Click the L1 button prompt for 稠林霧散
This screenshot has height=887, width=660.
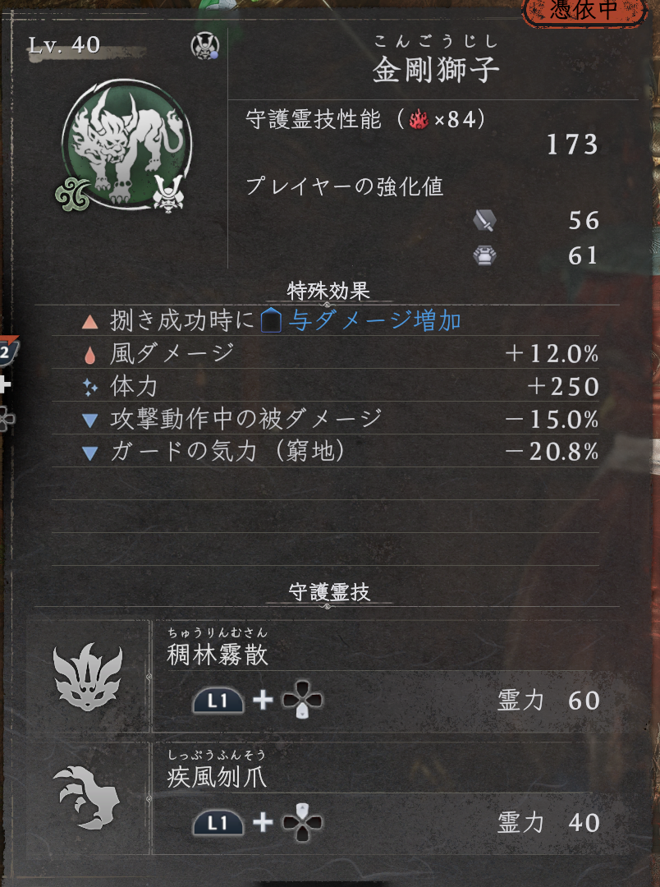pyautogui.click(x=218, y=701)
